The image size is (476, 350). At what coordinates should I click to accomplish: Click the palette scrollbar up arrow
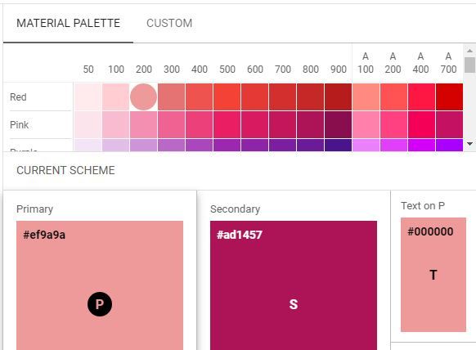click(469, 51)
